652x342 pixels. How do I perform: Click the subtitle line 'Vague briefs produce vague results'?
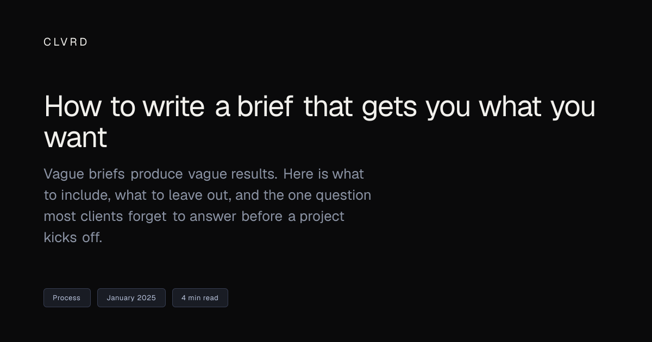(161, 174)
